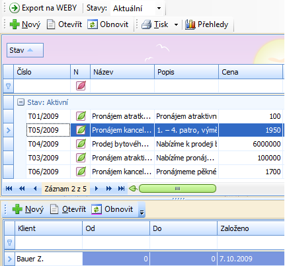Click the green leaf icon in row T01/2009

(x=81, y=116)
